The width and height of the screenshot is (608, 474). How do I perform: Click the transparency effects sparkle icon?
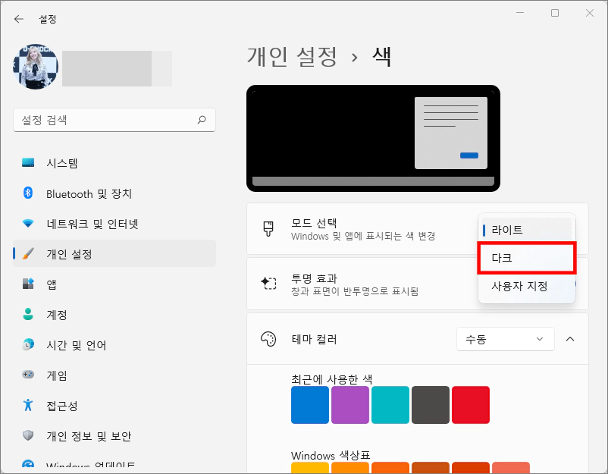coord(268,284)
